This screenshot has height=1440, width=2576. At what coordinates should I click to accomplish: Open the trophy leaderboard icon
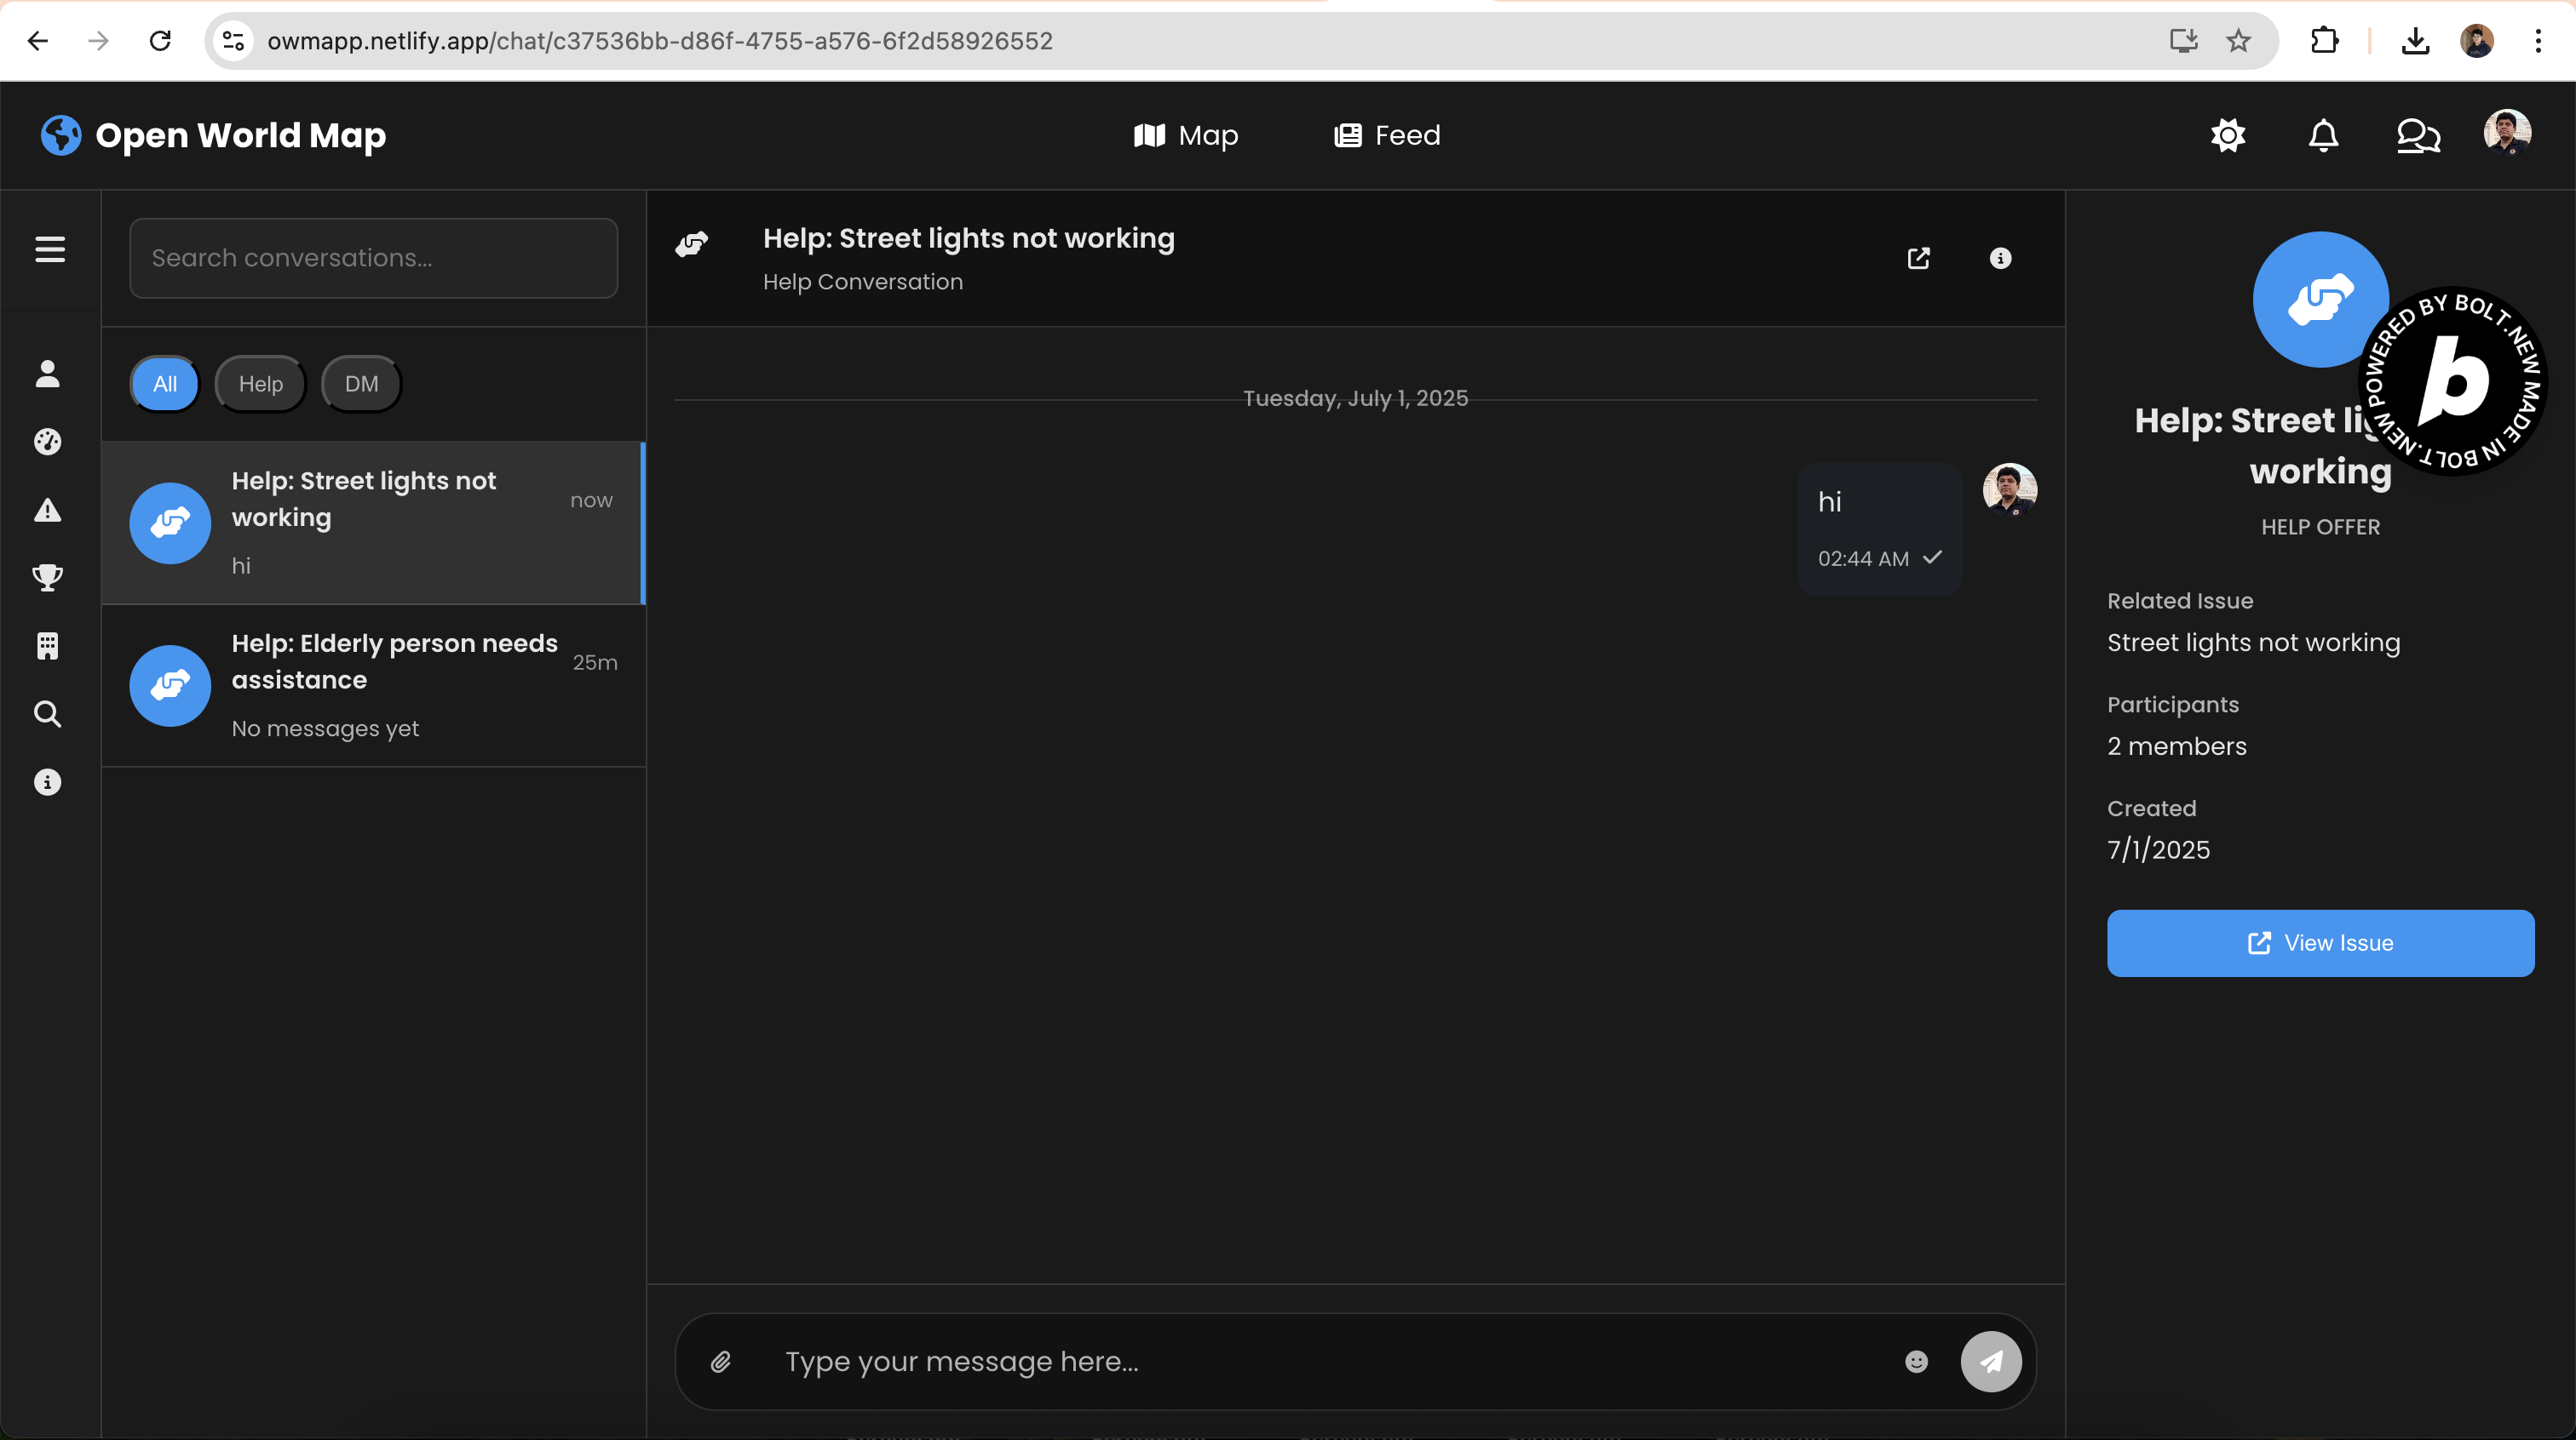[48, 578]
